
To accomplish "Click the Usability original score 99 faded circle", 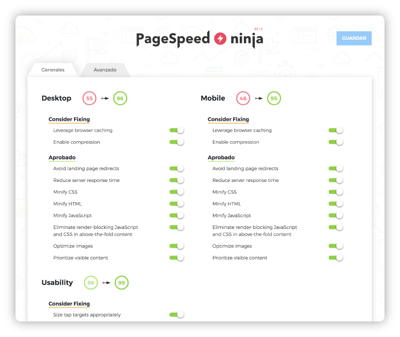I will point(91,283).
